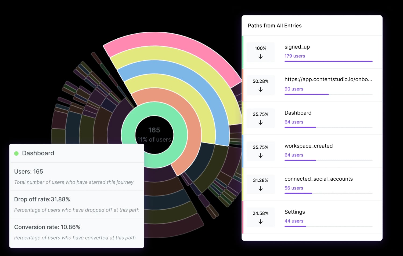This screenshot has width=403, height=256.
Task: Click the down arrow below 31.28% for connected_social_accounts
Action: 260,188
